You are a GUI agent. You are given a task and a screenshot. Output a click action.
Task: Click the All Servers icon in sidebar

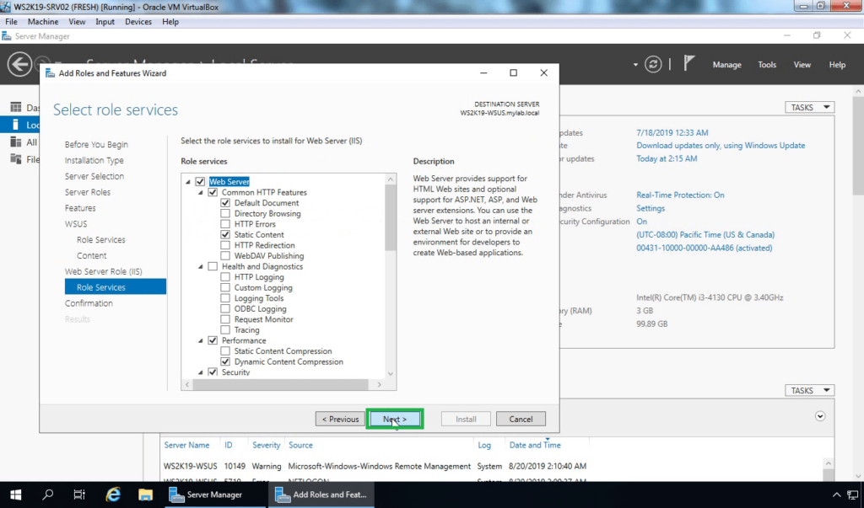[16, 142]
